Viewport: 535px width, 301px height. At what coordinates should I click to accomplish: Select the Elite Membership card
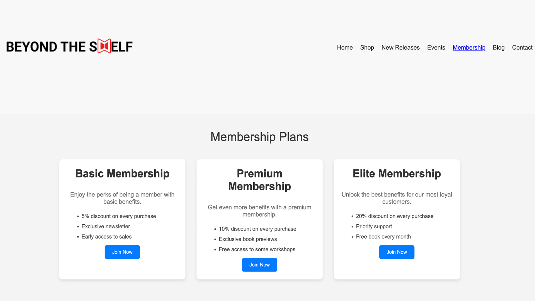tap(397, 219)
